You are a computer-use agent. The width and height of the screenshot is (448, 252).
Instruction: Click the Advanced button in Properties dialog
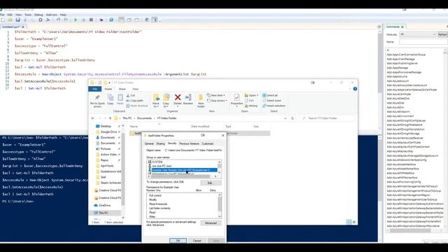point(211,223)
